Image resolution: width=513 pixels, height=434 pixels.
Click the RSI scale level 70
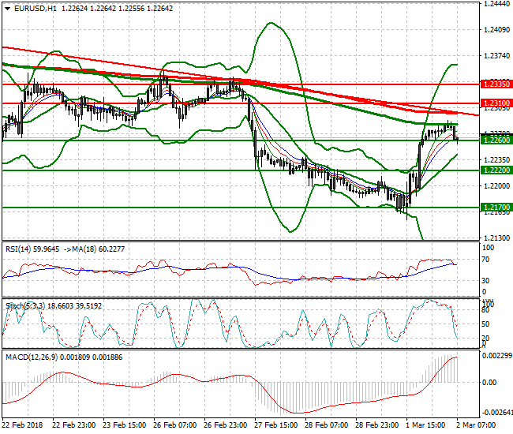[486, 260]
